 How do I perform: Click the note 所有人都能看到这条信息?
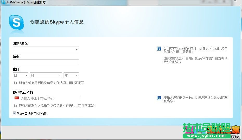pyautogui.click(x=48, y=83)
